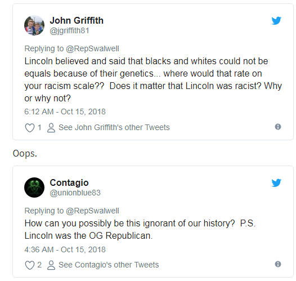
Task: Like John Griffith's tweet with heart icon
Action: 30,128
